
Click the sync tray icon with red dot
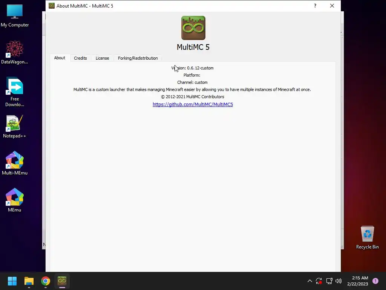point(319,281)
